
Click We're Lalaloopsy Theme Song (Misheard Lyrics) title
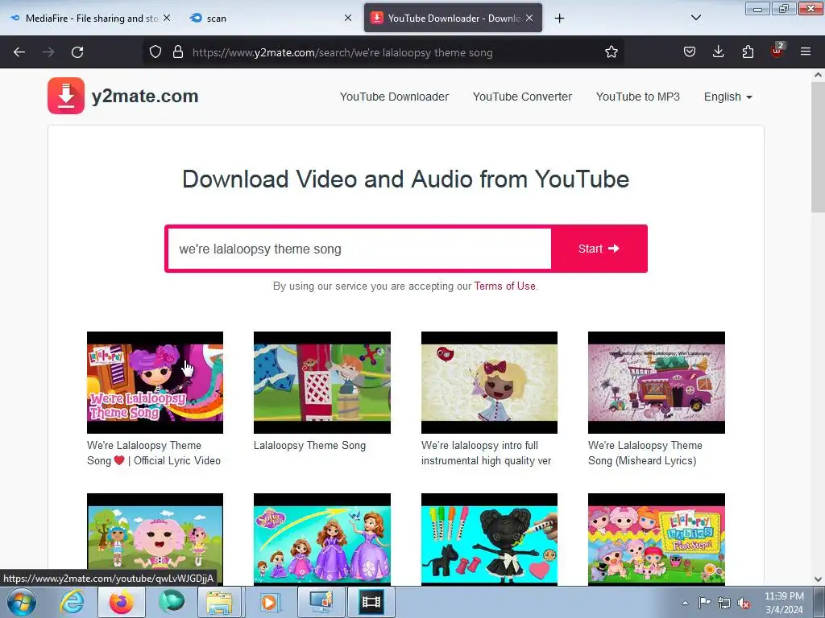tap(645, 453)
